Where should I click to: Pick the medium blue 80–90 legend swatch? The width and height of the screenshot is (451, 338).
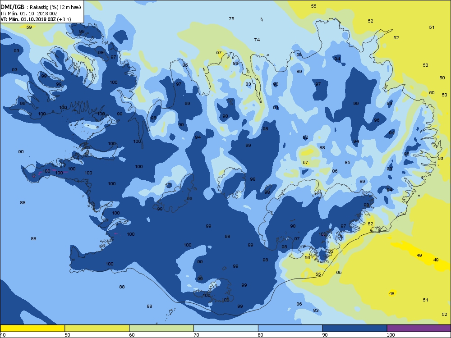290,328
